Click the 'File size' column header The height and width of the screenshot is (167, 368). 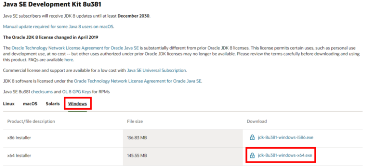[135, 122]
